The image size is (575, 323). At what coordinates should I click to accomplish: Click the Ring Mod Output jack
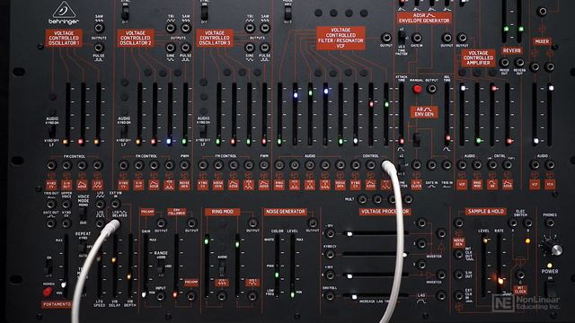point(252,223)
